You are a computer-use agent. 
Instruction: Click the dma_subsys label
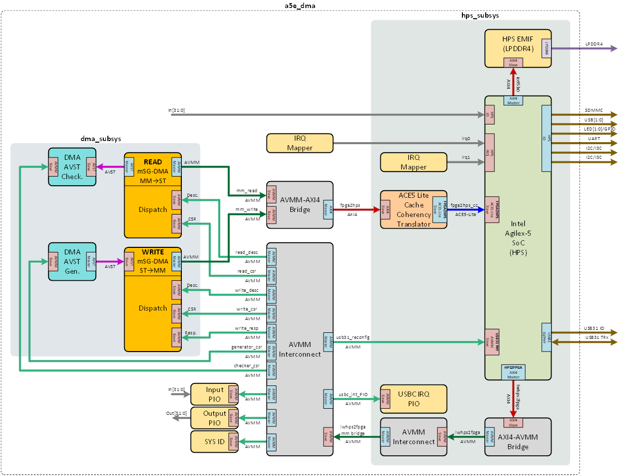(x=101, y=138)
